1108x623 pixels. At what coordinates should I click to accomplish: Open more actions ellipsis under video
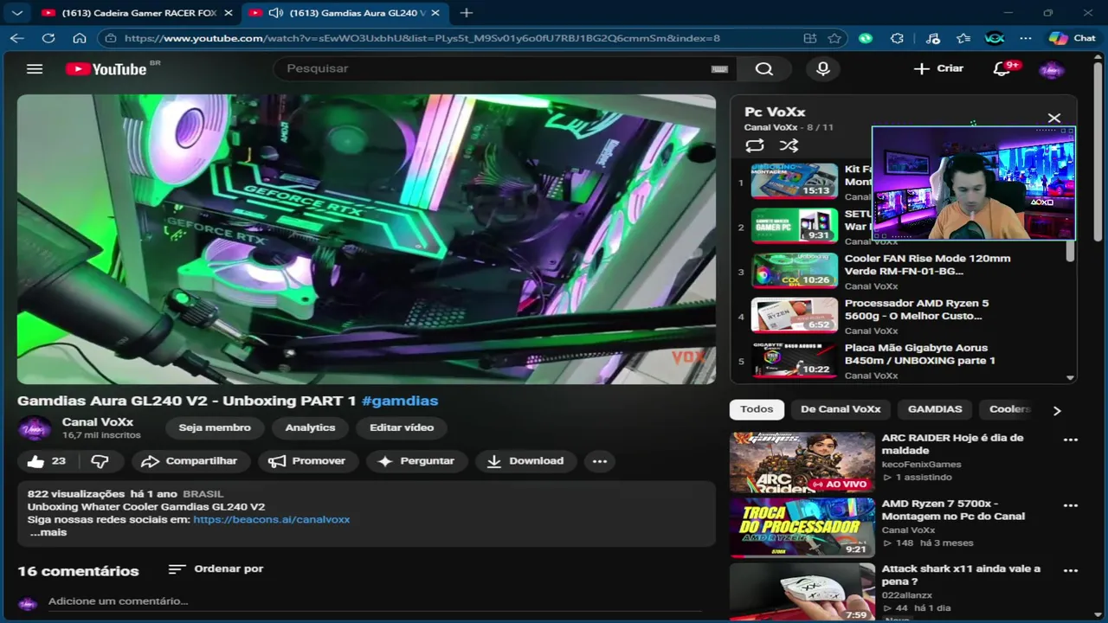point(600,461)
